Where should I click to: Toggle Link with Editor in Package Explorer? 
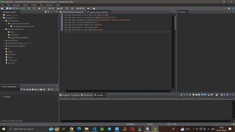pyautogui.click(x=48, y=12)
